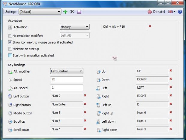Uncheck Show icon next to mouse cursor
The image size is (186, 140).
[10, 42]
